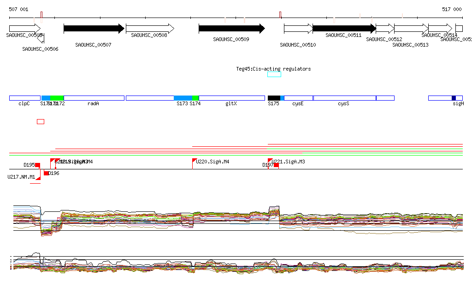Pick the SAOUHSC_00510 white gene arrow
The width and height of the screenshot is (472, 282).
click(298, 29)
